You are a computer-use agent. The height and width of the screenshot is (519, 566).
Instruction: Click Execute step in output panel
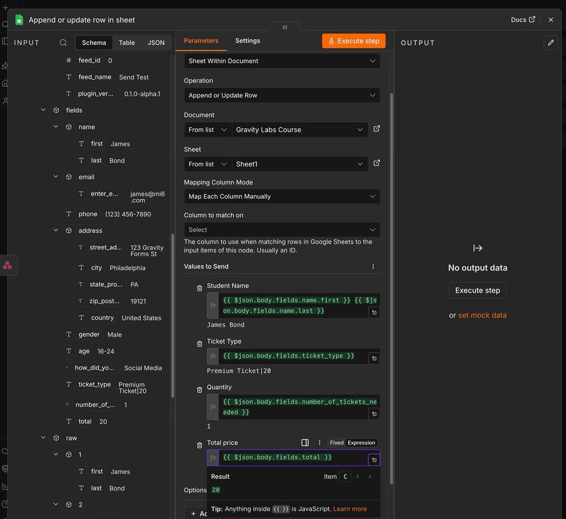pyautogui.click(x=477, y=290)
